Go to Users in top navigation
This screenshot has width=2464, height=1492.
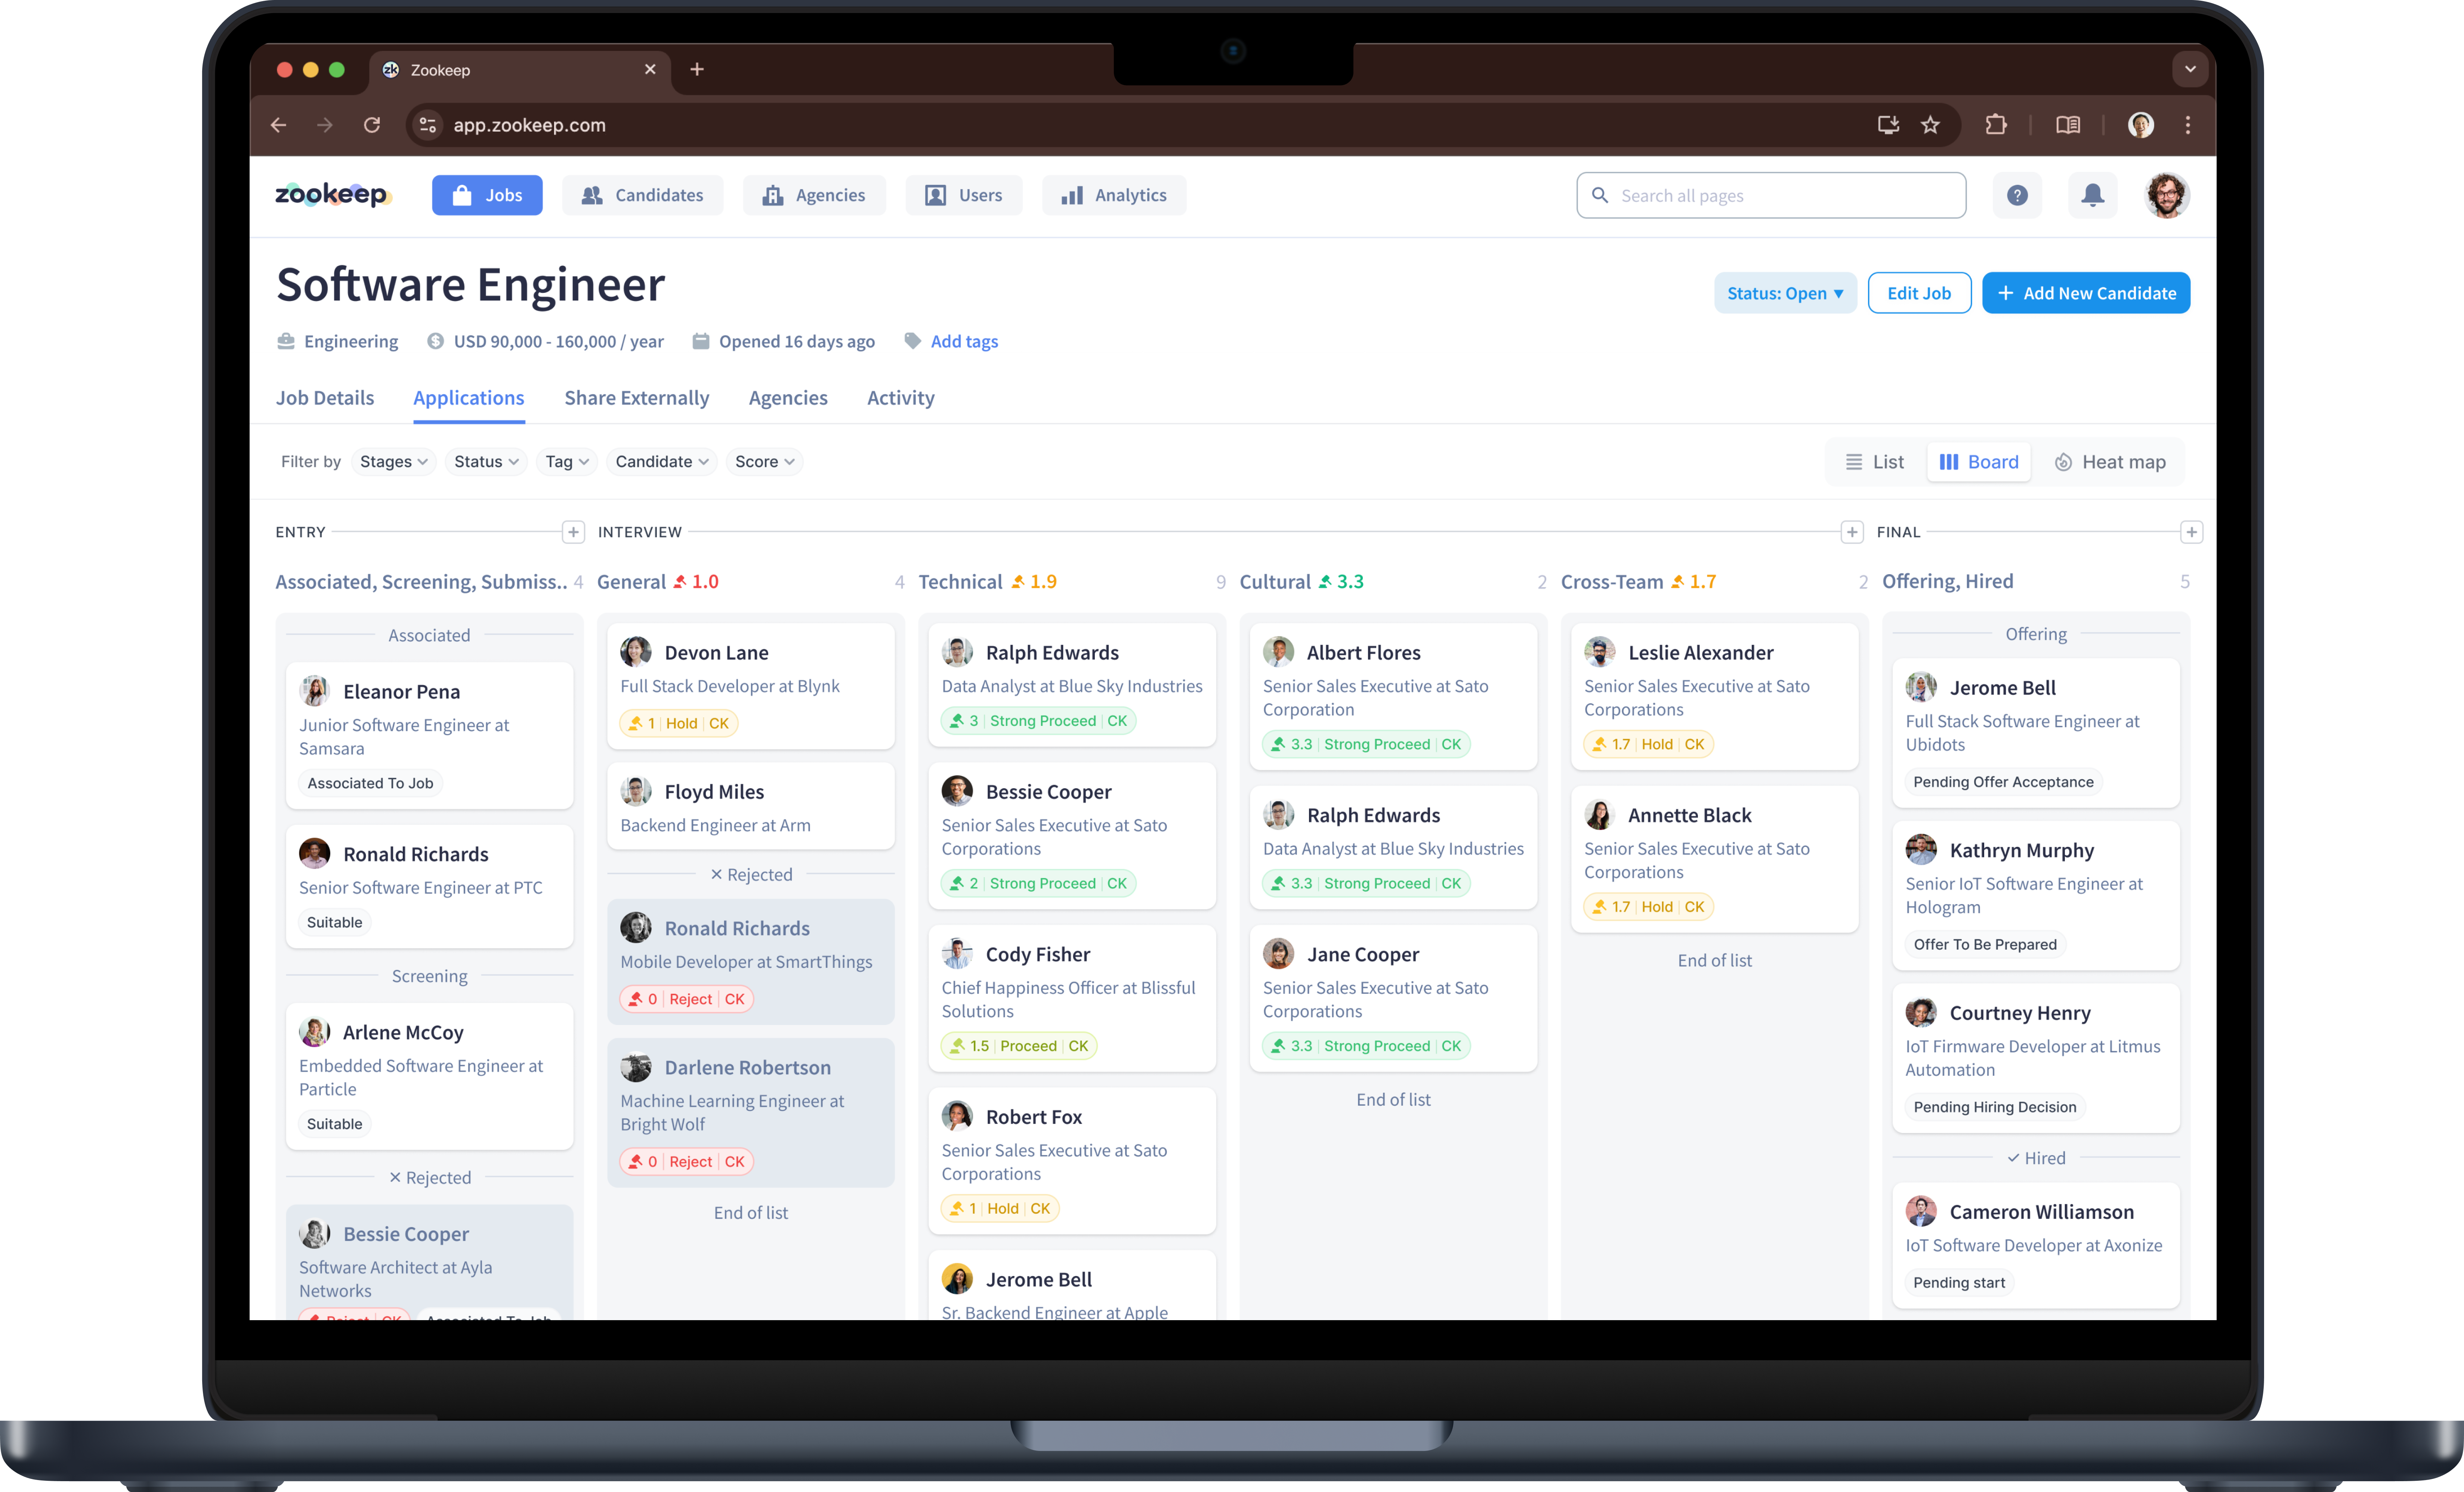point(964,195)
